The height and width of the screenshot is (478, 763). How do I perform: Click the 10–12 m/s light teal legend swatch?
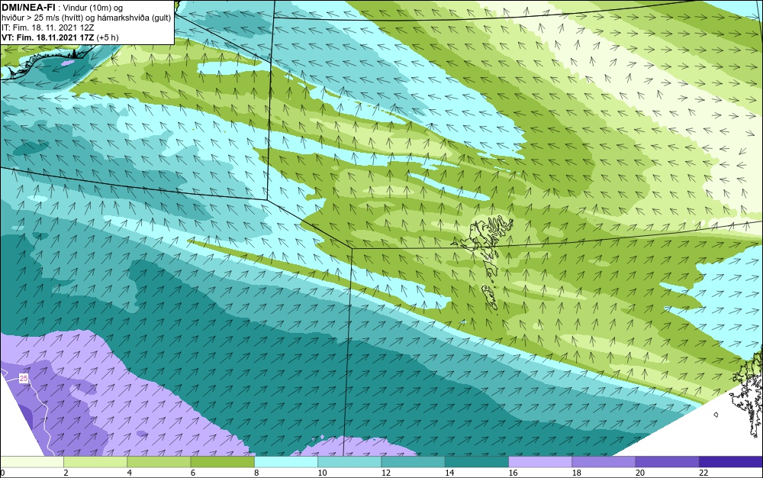coord(349,462)
